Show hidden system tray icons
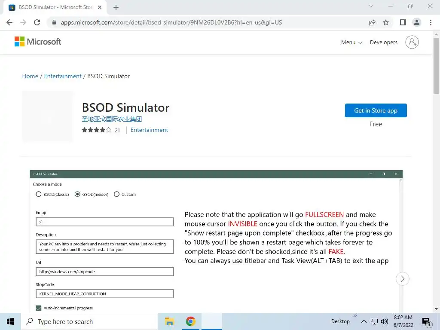This screenshot has height=330, width=440. (x=364, y=321)
